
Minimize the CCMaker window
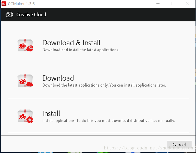(x=158, y=4)
